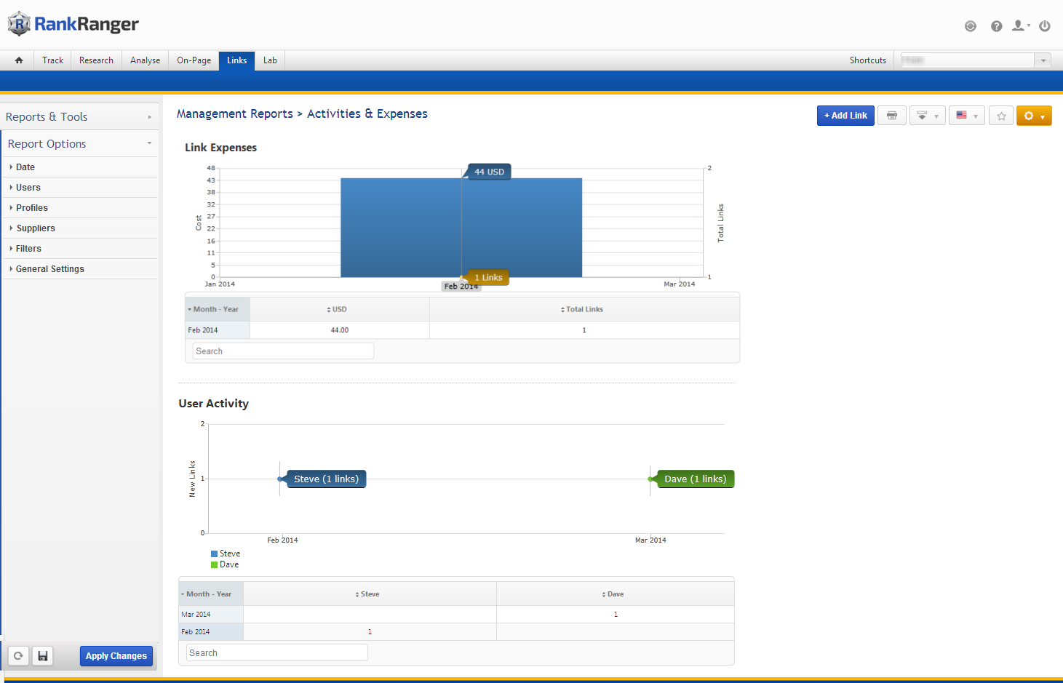Viewport: 1063px width, 683px height.
Task: Click the star favorite icon
Action: pos(1001,116)
